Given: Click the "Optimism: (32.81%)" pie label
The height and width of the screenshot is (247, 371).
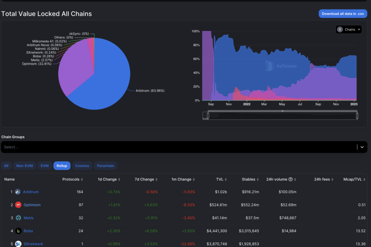Looking at the screenshot, I should pos(37,64).
